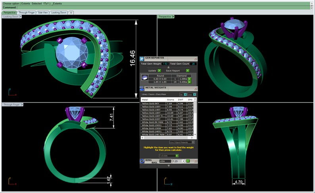Viewport: 315px width, 193px height.
Task: Click green arrow for 1.08tw gem row
Action: click(x=190, y=79)
